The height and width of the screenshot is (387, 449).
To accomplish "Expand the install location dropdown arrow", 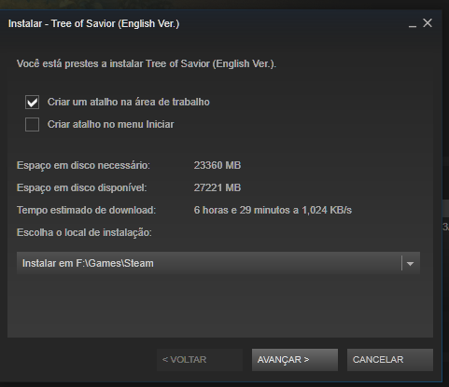I will point(410,264).
